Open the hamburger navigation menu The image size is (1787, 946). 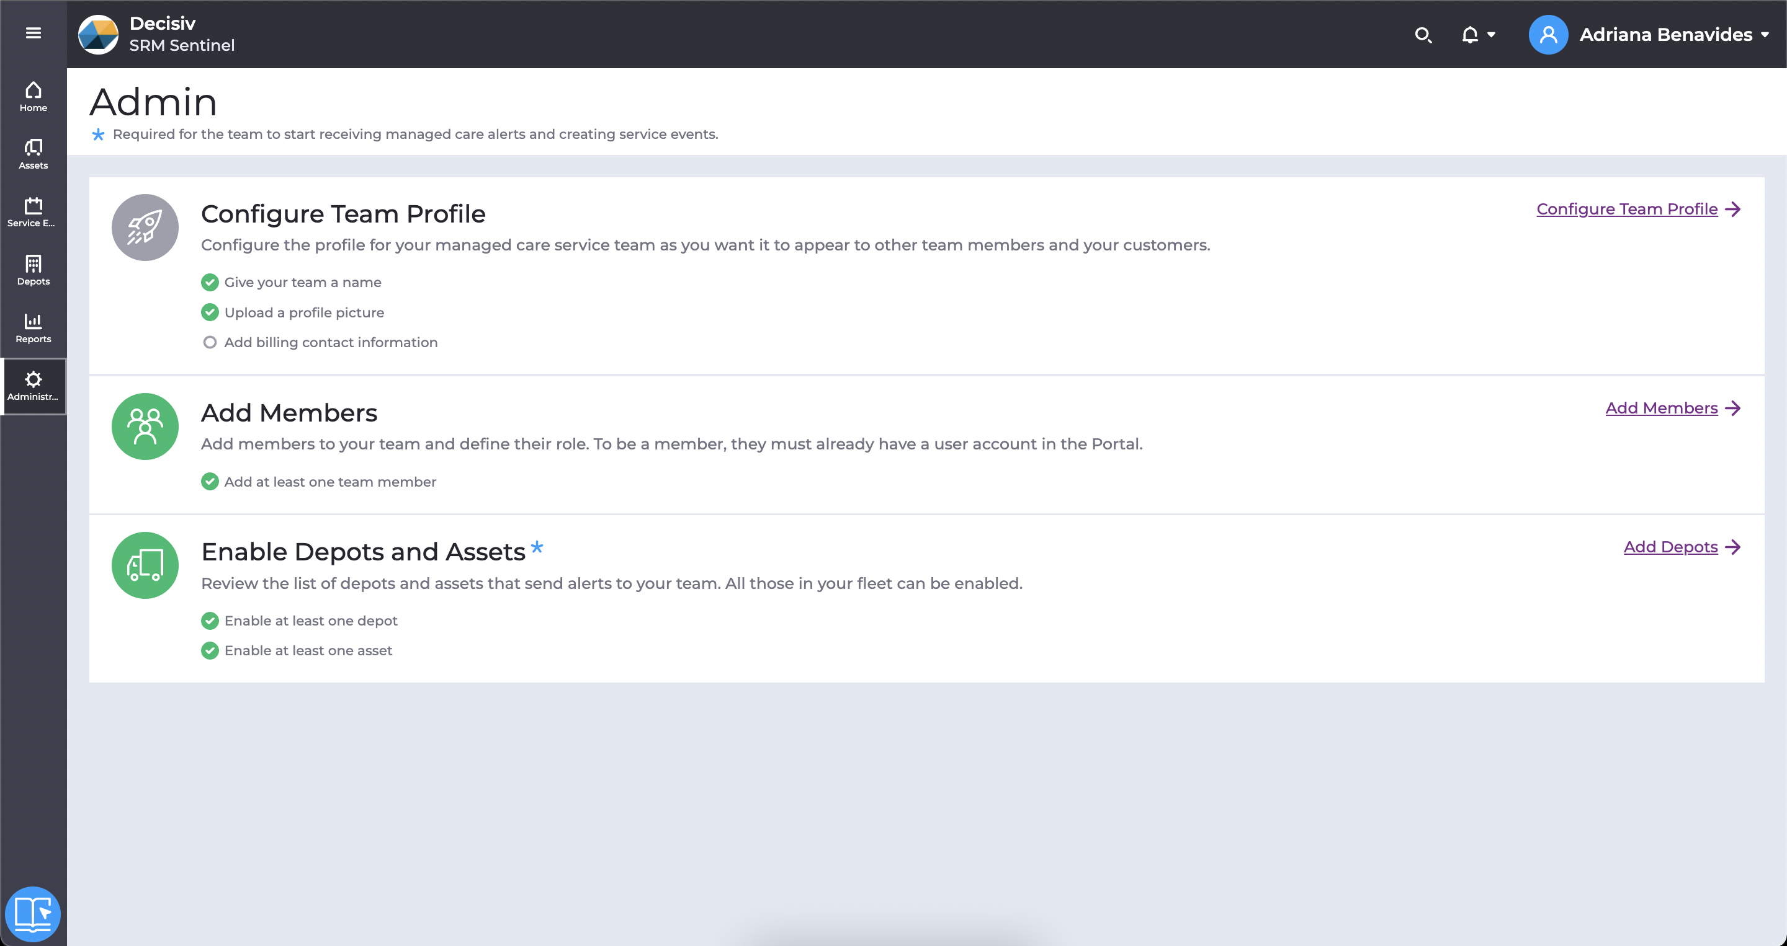(x=33, y=33)
